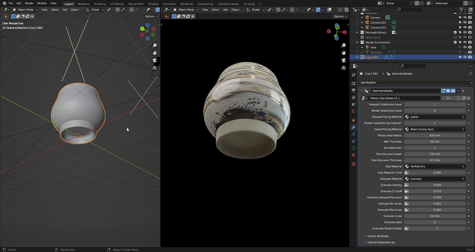Click the Pottery Base Radius field
Viewport: 475px width, 252px height.
pyautogui.click(x=434, y=135)
